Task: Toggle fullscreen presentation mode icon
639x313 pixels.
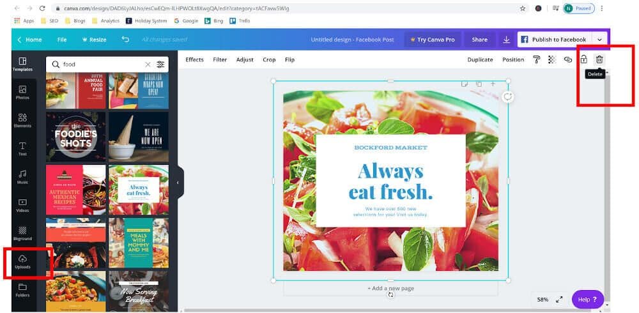Action: point(559,299)
